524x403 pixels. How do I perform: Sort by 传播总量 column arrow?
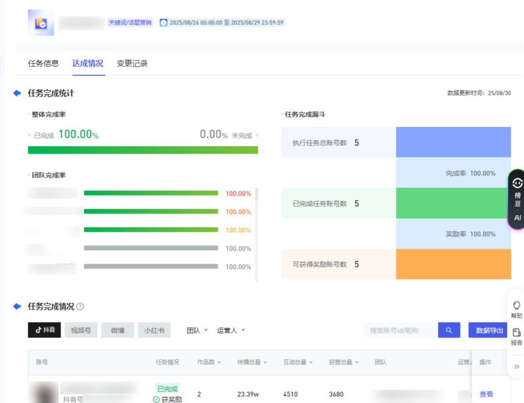(x=265, y=362)
